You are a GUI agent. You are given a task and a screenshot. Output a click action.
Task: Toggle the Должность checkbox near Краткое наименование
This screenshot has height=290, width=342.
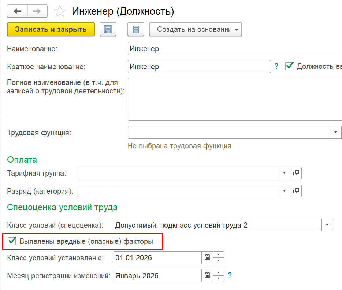pos(290,66)
